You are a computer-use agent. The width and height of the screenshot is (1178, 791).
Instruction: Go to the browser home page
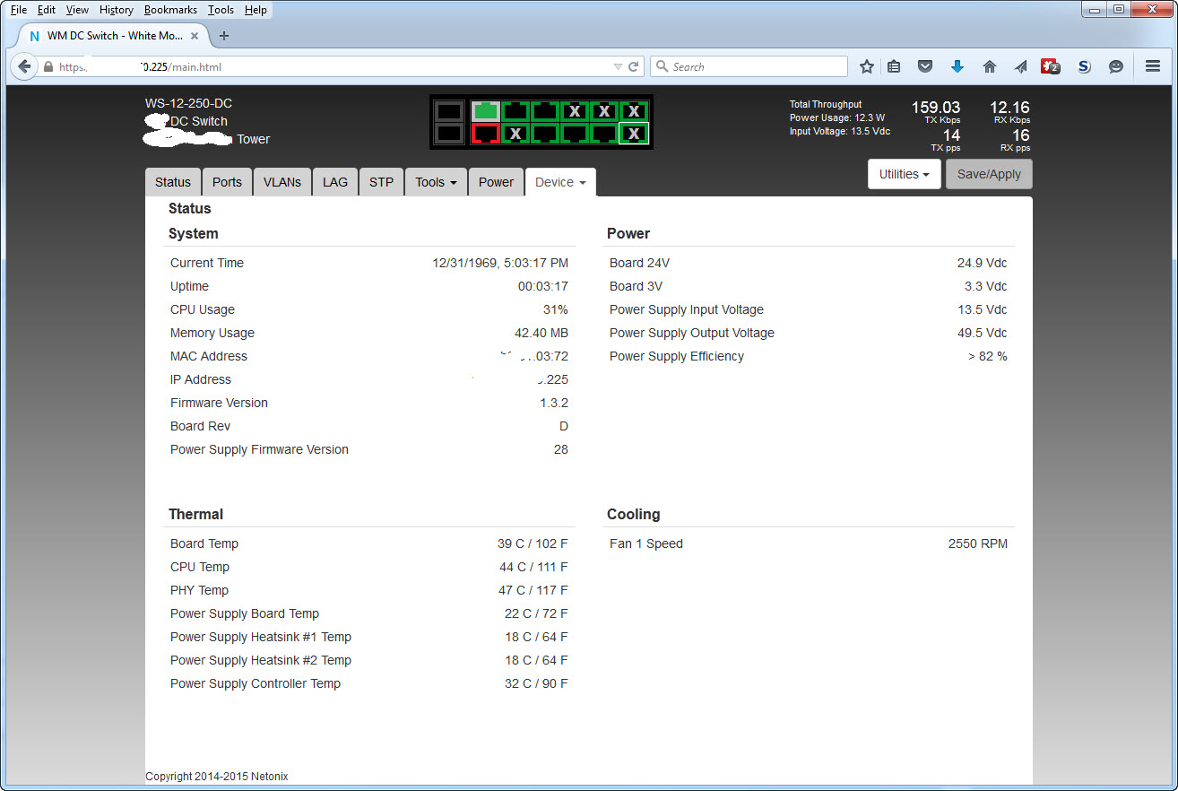990,66
